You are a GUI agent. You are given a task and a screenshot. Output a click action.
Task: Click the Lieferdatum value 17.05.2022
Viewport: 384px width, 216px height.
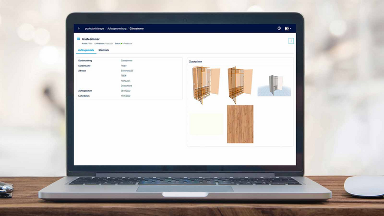(125, 96)
